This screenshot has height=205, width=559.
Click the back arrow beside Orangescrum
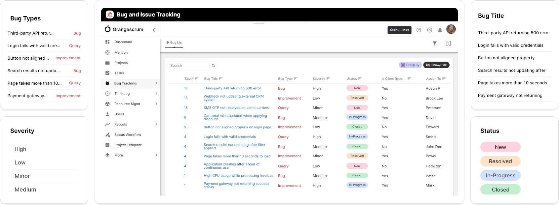coord(154,30)
